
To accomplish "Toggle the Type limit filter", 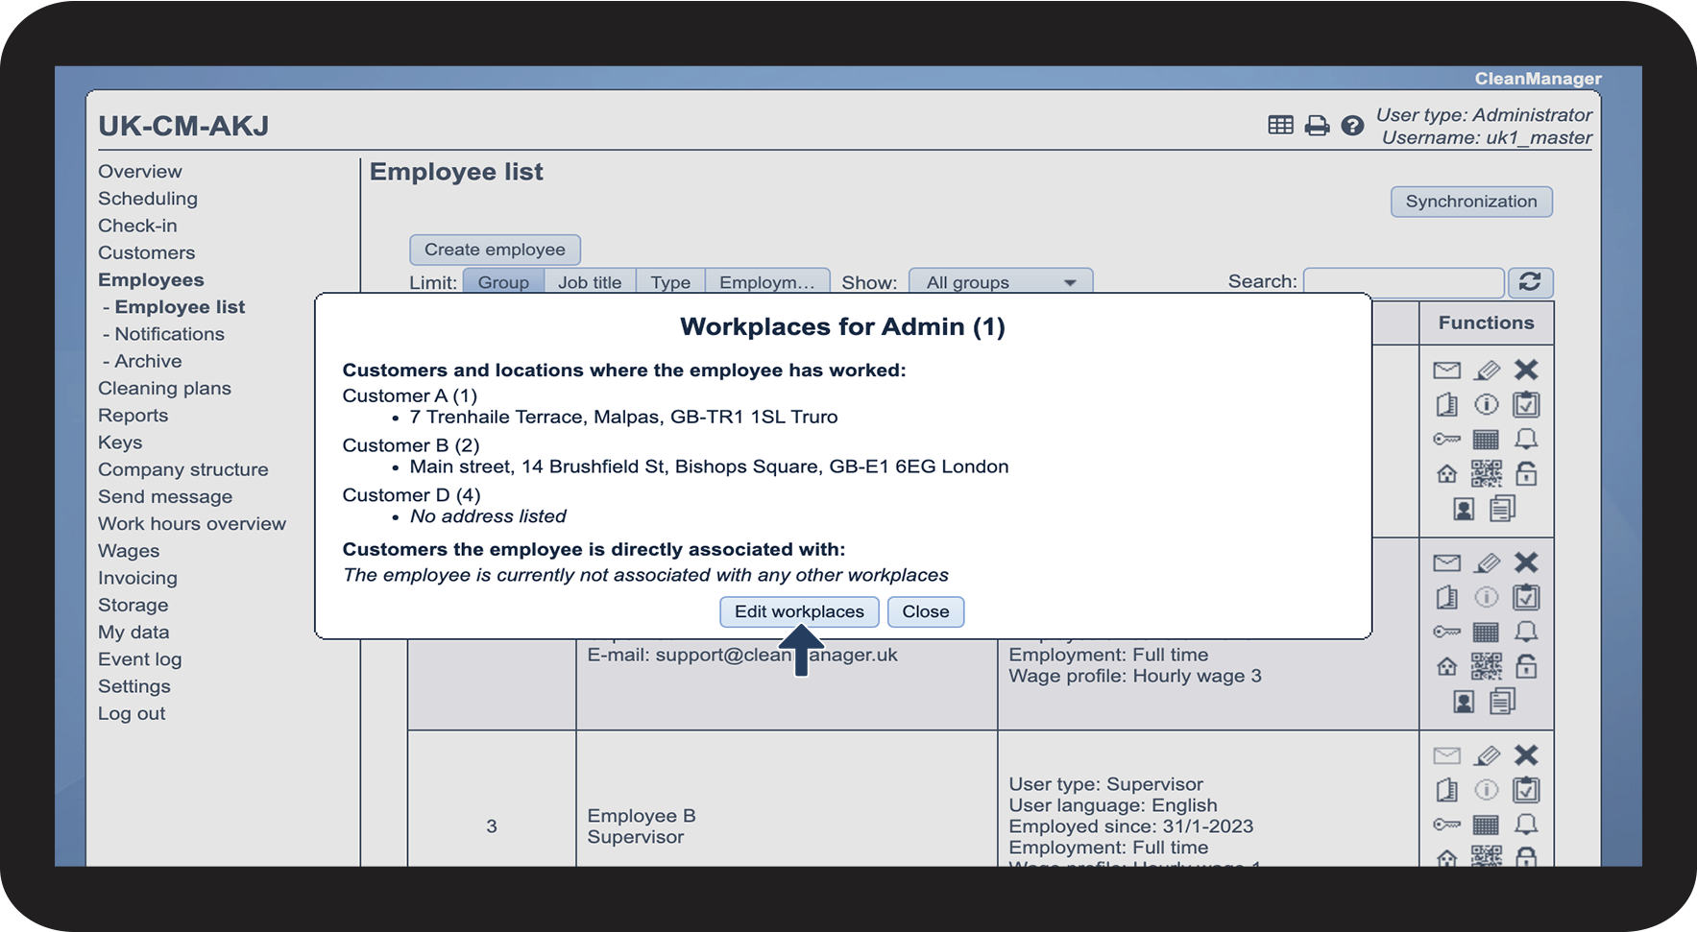I will (x=670, y=282).
